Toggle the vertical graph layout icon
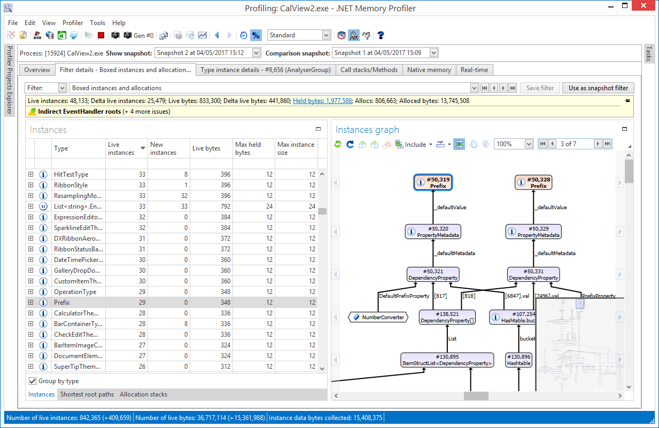The height and width of the screenshot is (428, 659). coord(459,144)
